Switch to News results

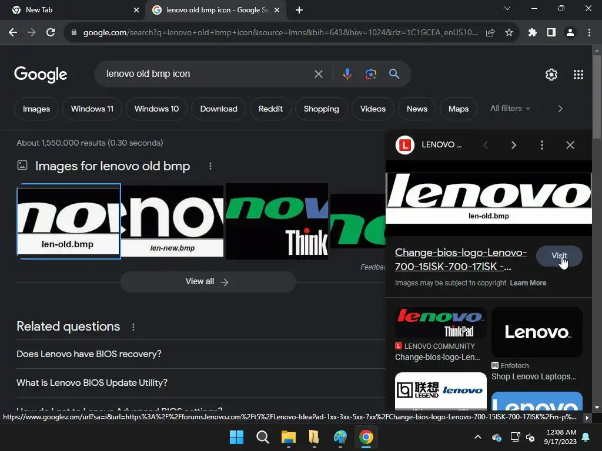click(x=417, y=109)
